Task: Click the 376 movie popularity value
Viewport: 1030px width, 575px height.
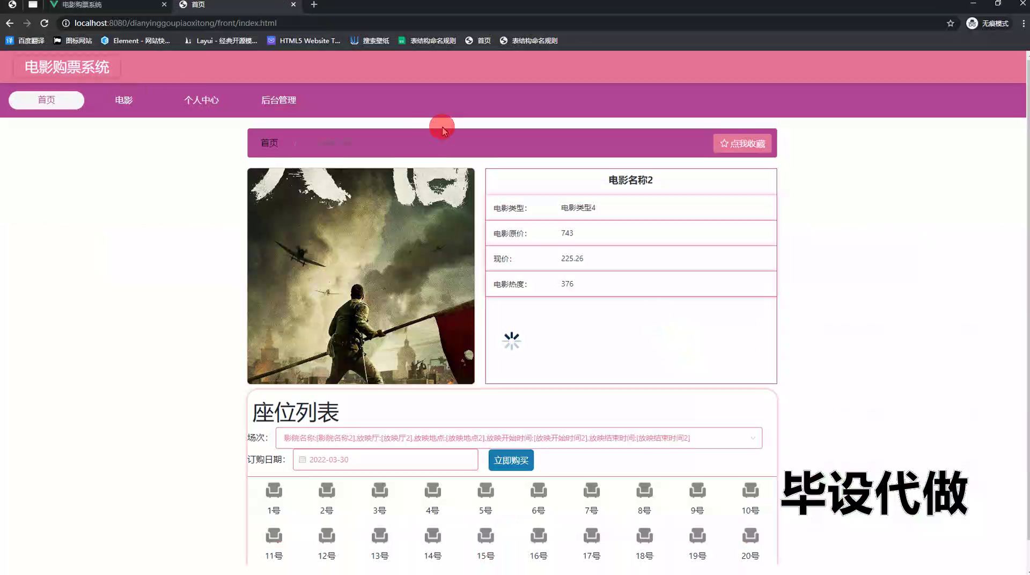Action: point(567,284)
